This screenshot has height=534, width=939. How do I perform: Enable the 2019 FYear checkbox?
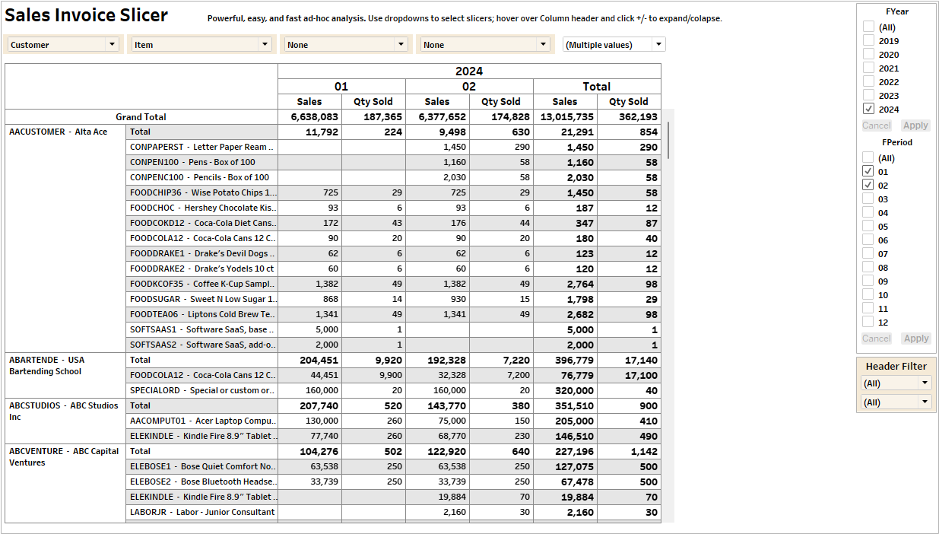(x=868, y=40)
